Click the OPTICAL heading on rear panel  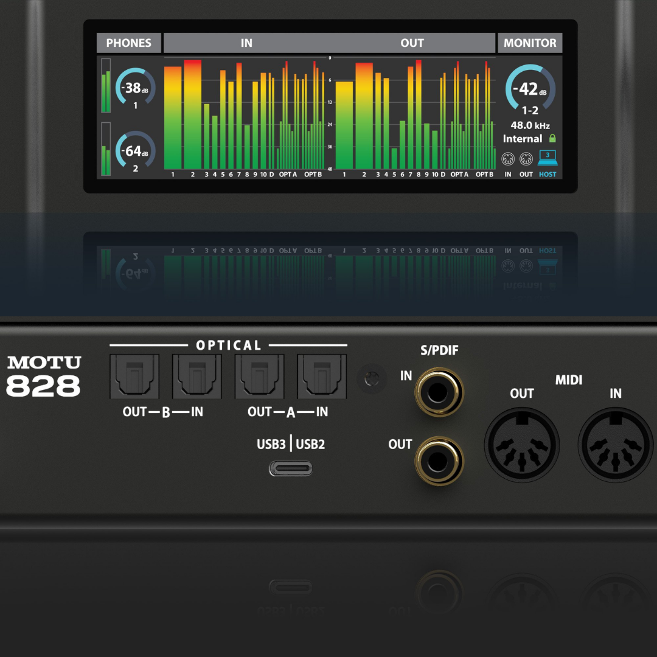point(229,346)
